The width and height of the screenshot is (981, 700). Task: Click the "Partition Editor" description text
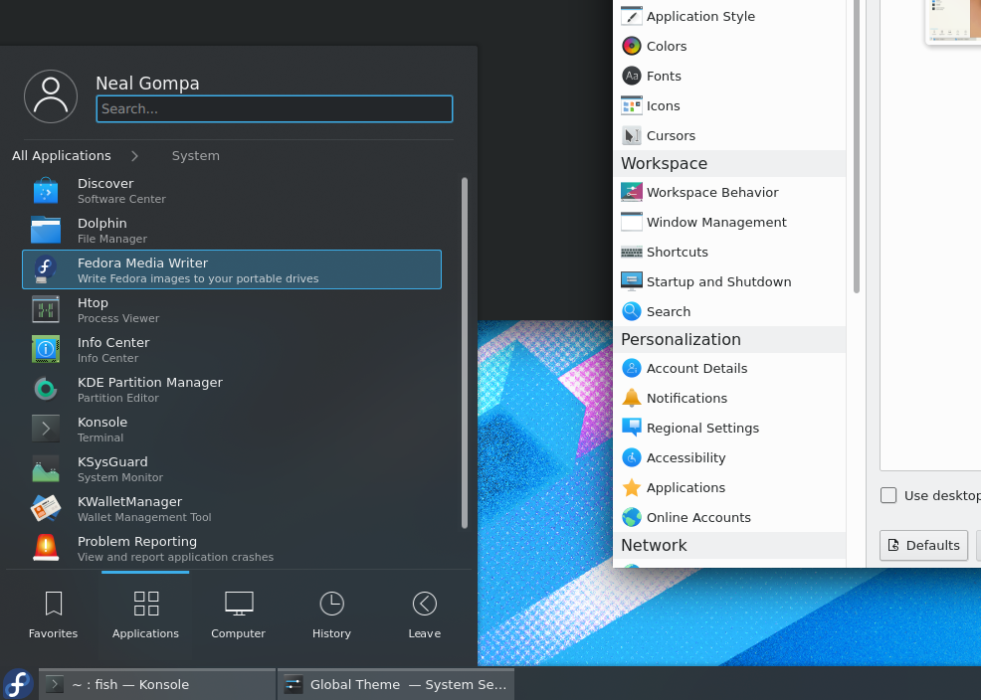point(118,398)
